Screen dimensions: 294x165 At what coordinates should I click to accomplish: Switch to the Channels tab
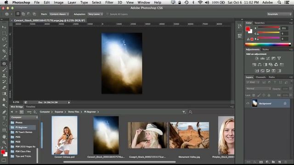[260, 77]
